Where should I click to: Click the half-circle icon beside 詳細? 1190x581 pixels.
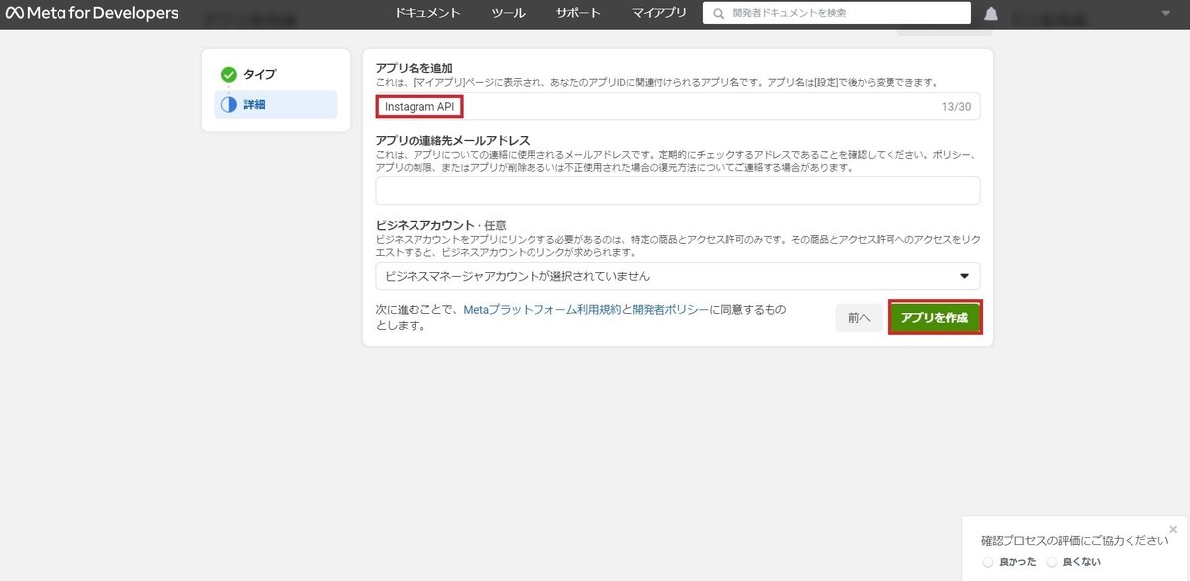[229, 104]
